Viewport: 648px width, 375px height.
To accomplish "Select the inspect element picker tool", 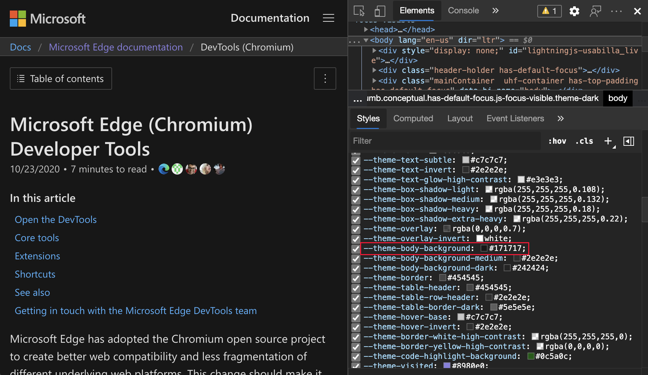I will 360,11.
